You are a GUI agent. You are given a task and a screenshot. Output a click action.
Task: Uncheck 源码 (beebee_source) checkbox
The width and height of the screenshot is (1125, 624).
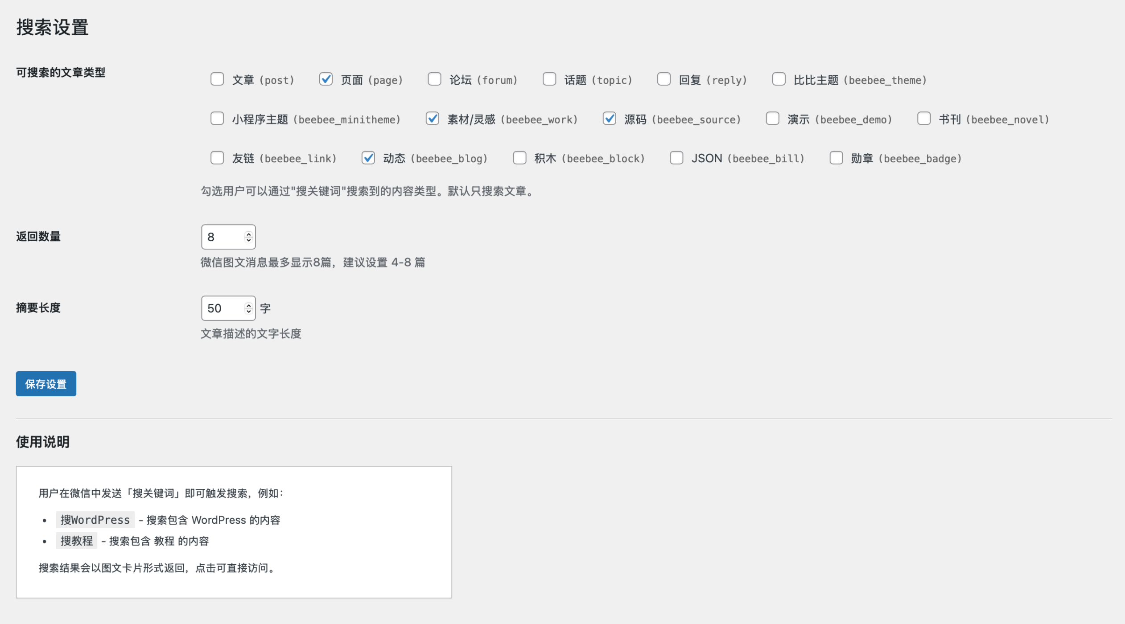pos(610,119)
